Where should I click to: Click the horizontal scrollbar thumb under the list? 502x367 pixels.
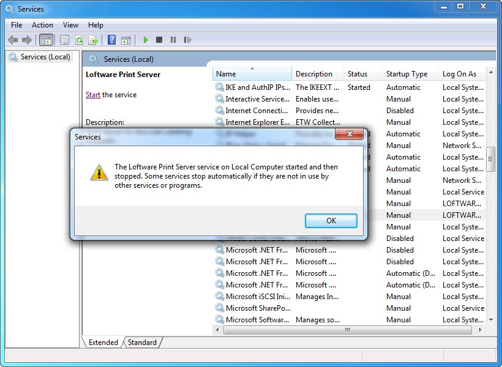point(348,330)
